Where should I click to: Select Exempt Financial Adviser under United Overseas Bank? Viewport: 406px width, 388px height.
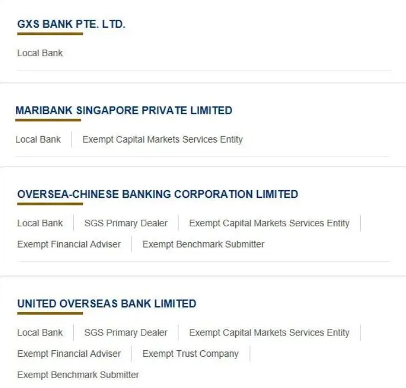[69, 354]
